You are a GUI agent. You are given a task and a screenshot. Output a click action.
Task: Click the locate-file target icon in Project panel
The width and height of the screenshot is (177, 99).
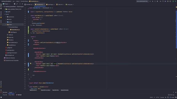coord(14,4)
